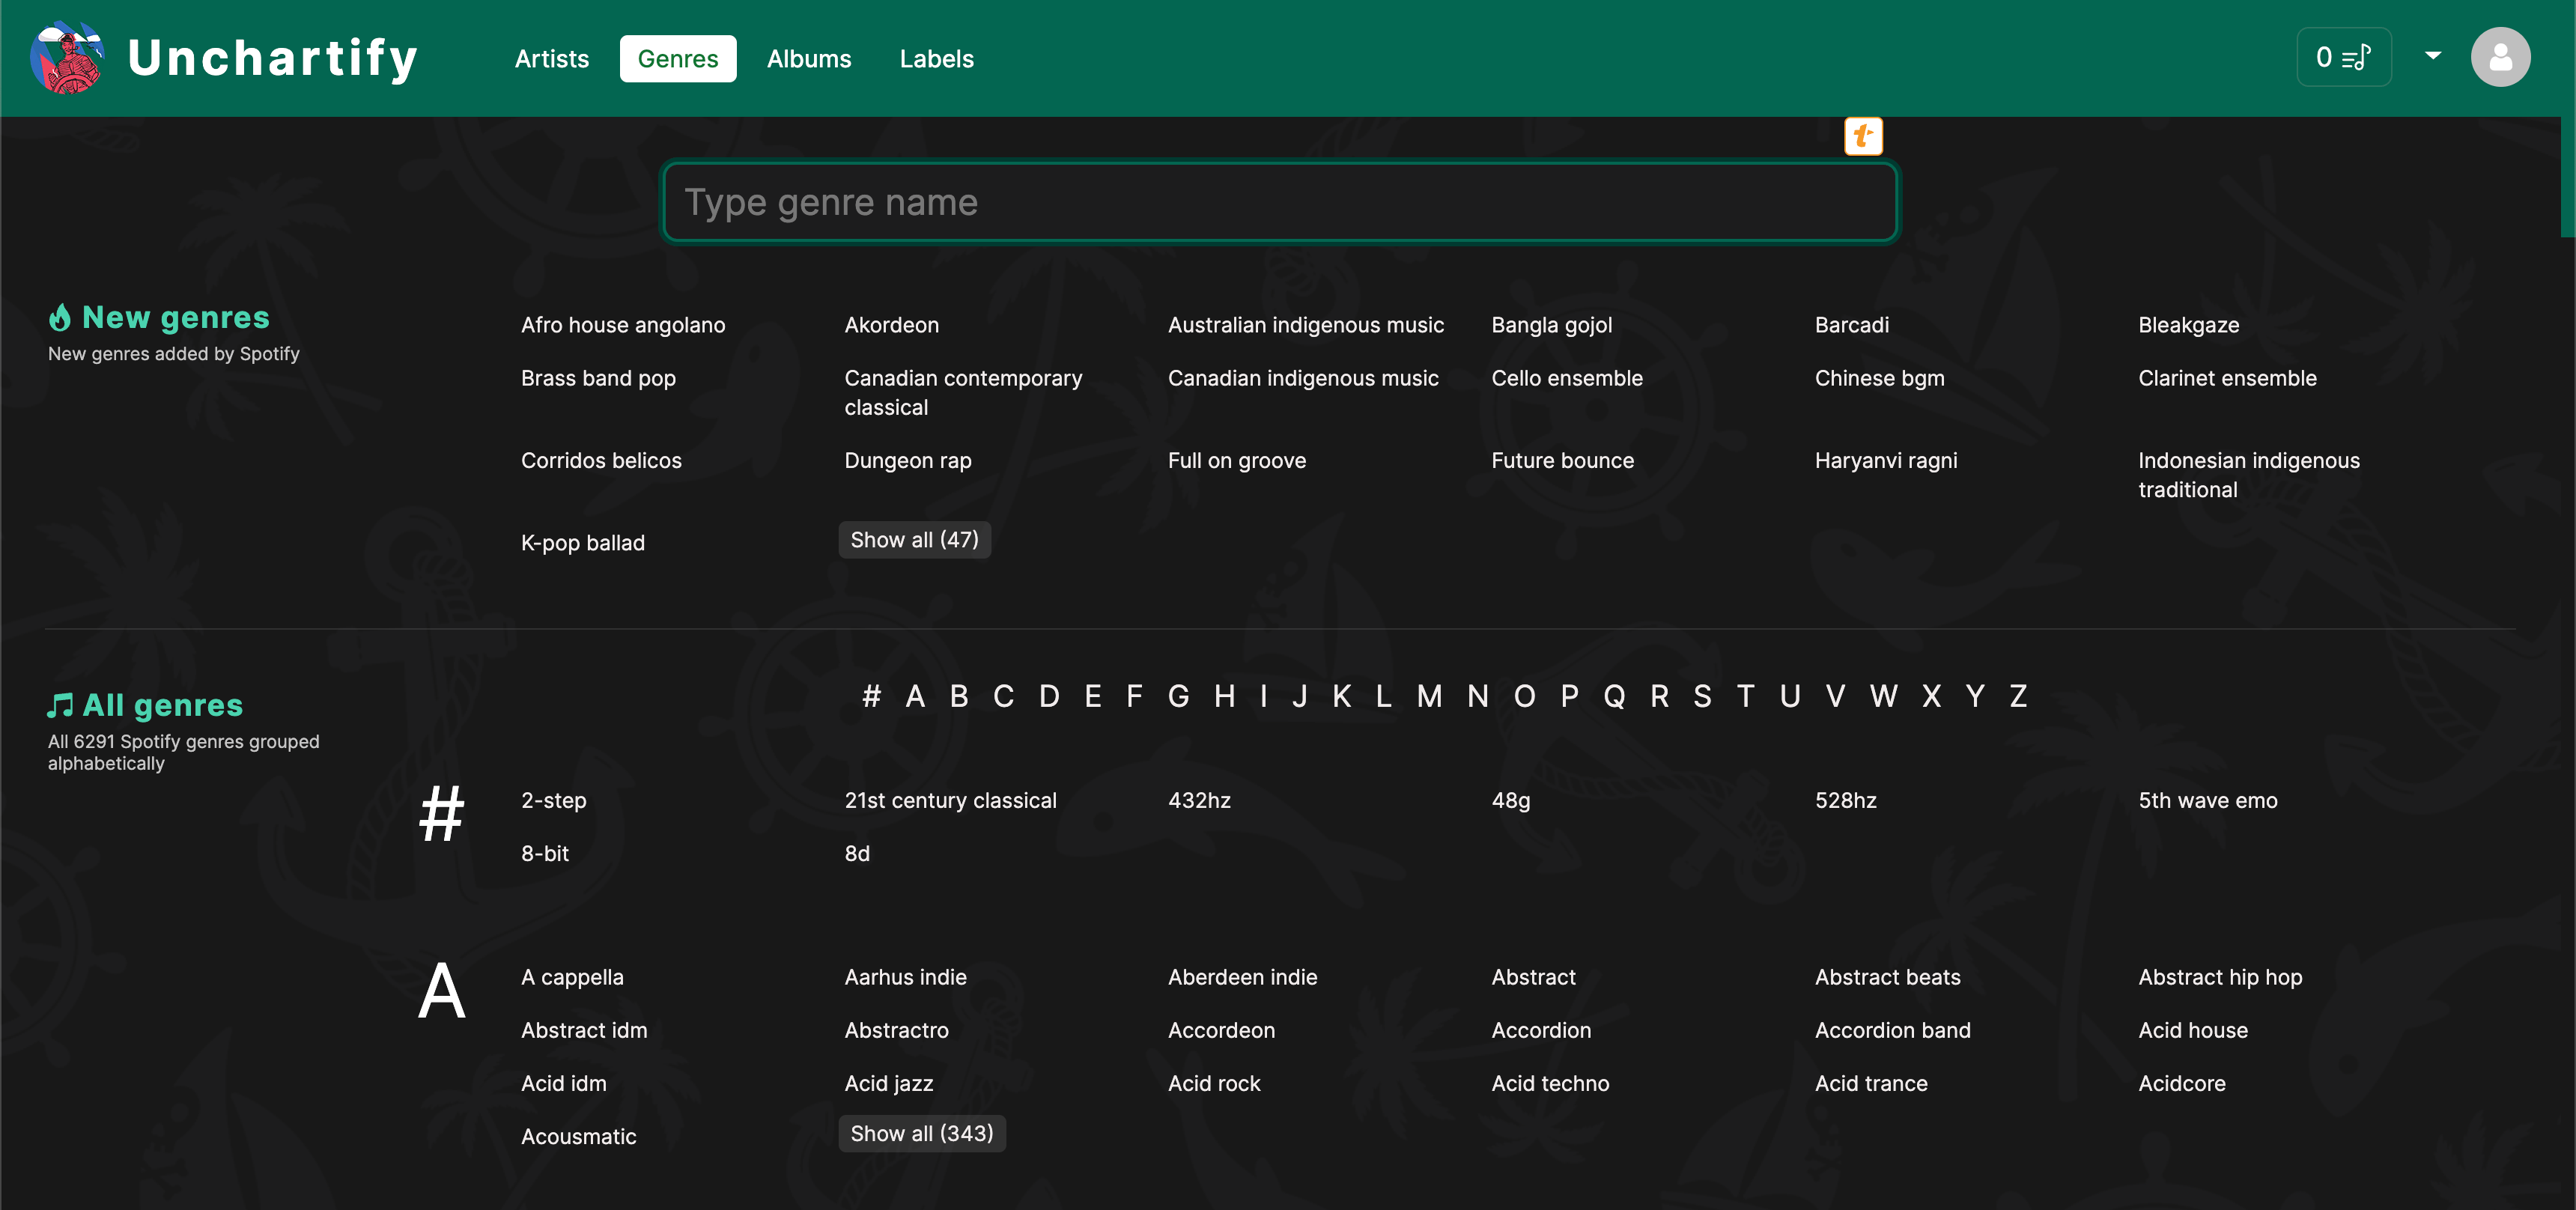
Task: Click the flame icon beside New genres
Action: (x=60, y=318)
